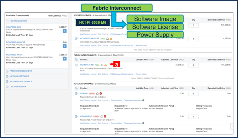Click warning icon on HCIAF220C-M6S-FRE row
The height and width of the screenshot is (138, 238).
pyautogui.click(x=111, y=39)
